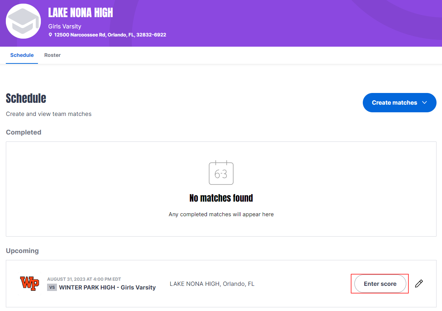Image resolution: width=442 pixels, height=311 pixels.
Task: Click 'Create and view team matches' subtitle
Action: pyautogui.click(x=49, y=114)
